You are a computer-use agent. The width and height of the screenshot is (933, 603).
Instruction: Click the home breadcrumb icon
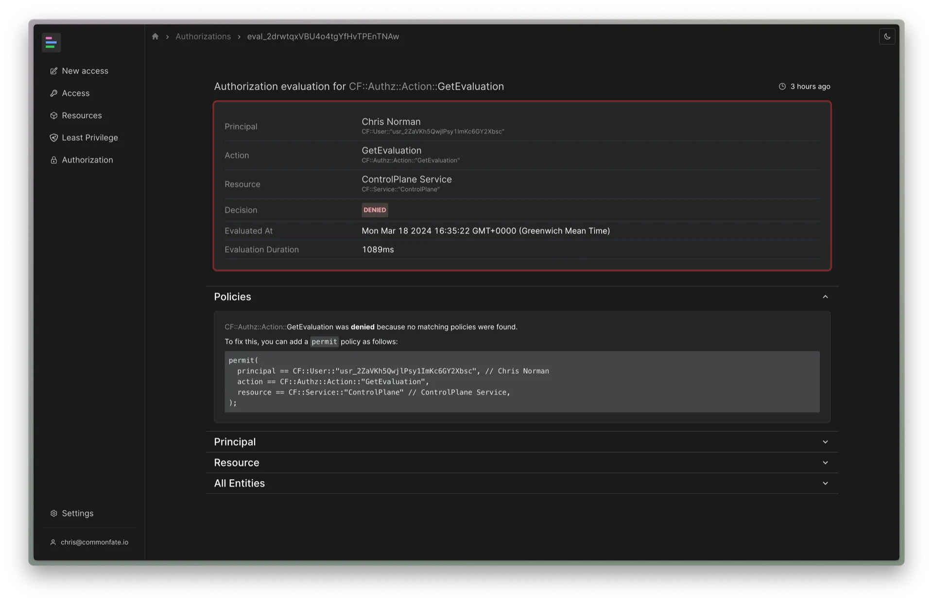[x=155, y=36]
